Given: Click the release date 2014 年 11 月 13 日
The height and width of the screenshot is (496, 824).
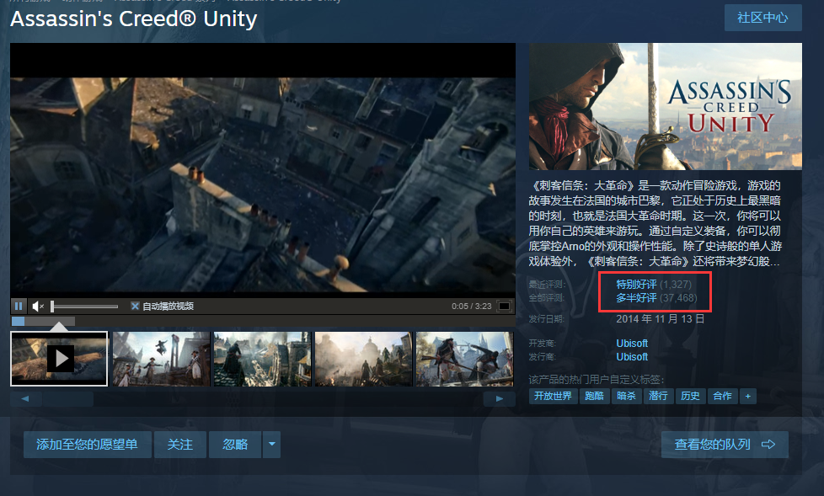Looking at the screenshot, I should click(660, 319).
